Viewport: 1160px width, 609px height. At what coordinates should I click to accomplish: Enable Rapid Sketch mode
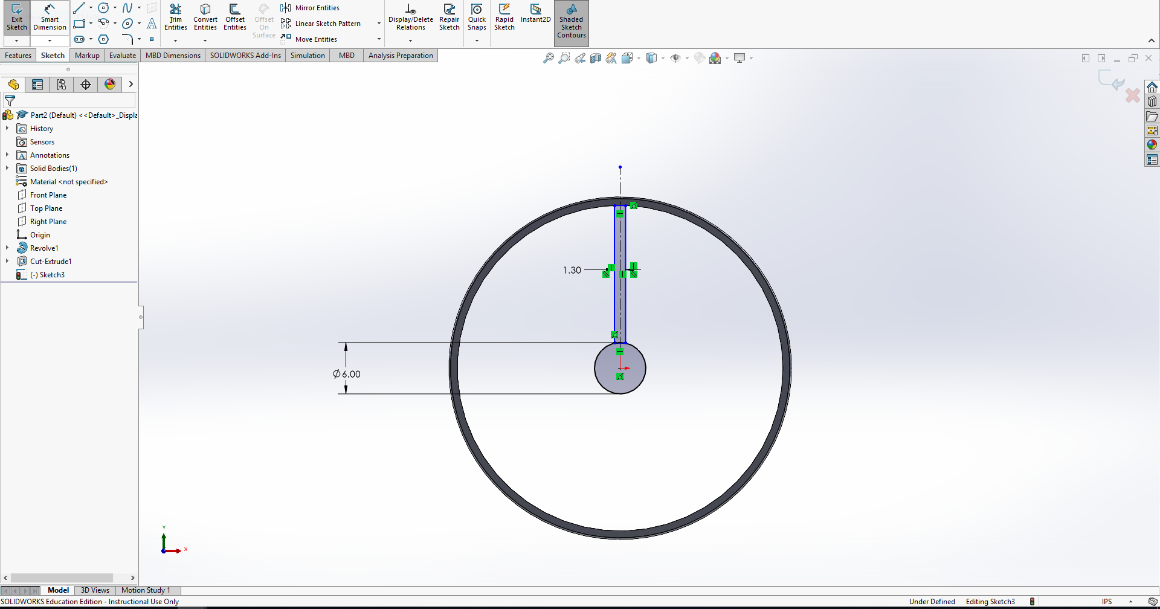504,17
